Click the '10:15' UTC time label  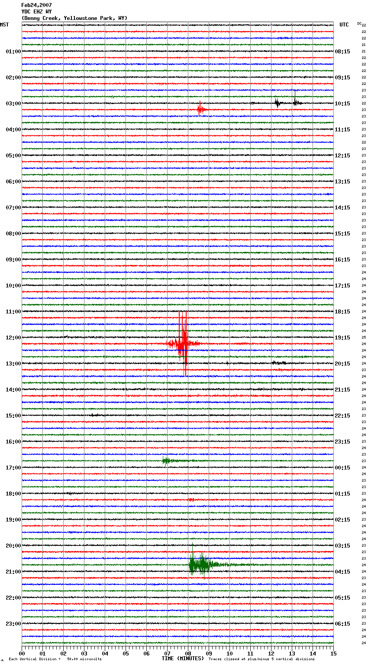[x=342, y=104]
